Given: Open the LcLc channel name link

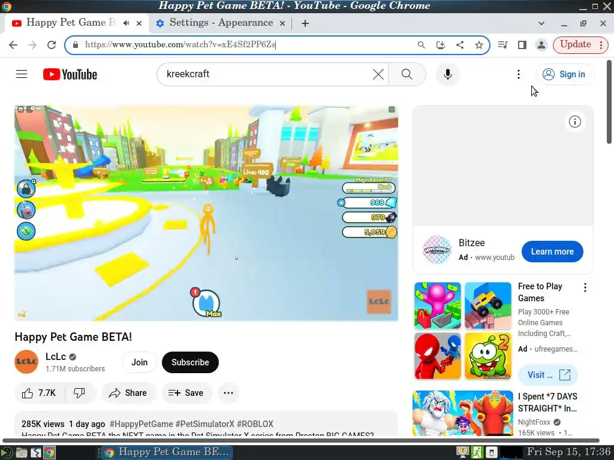Looking at the screenshot, I should 56,356.
